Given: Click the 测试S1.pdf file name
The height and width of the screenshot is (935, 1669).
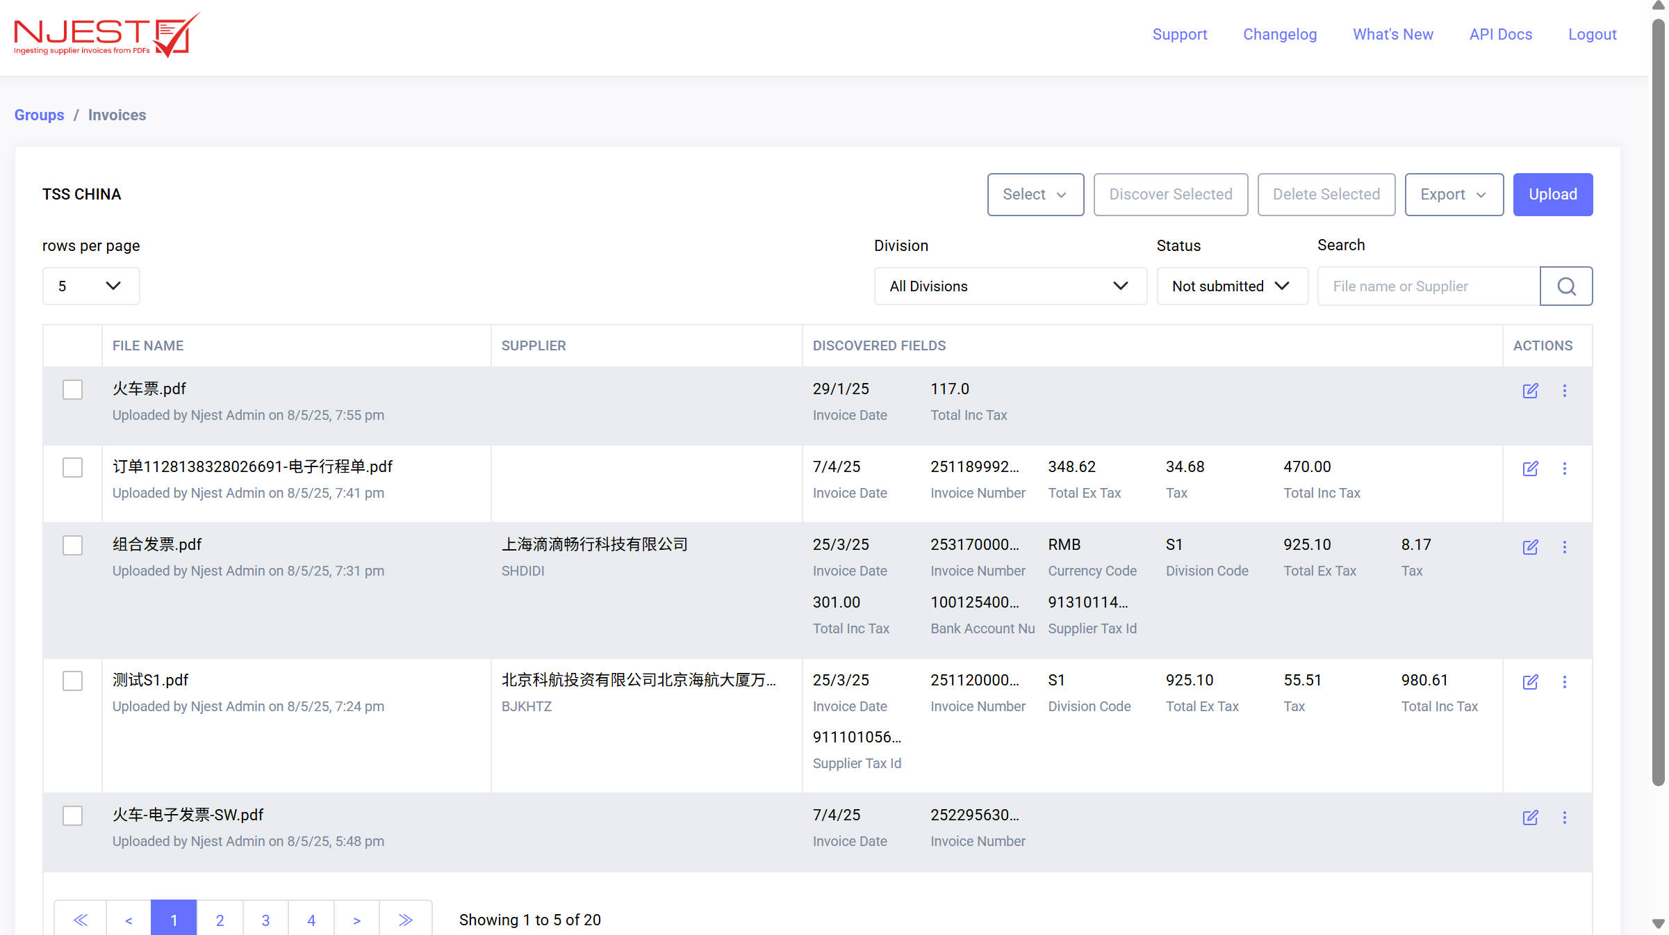Looking at the screenshot, I should [x=150, y=680].
